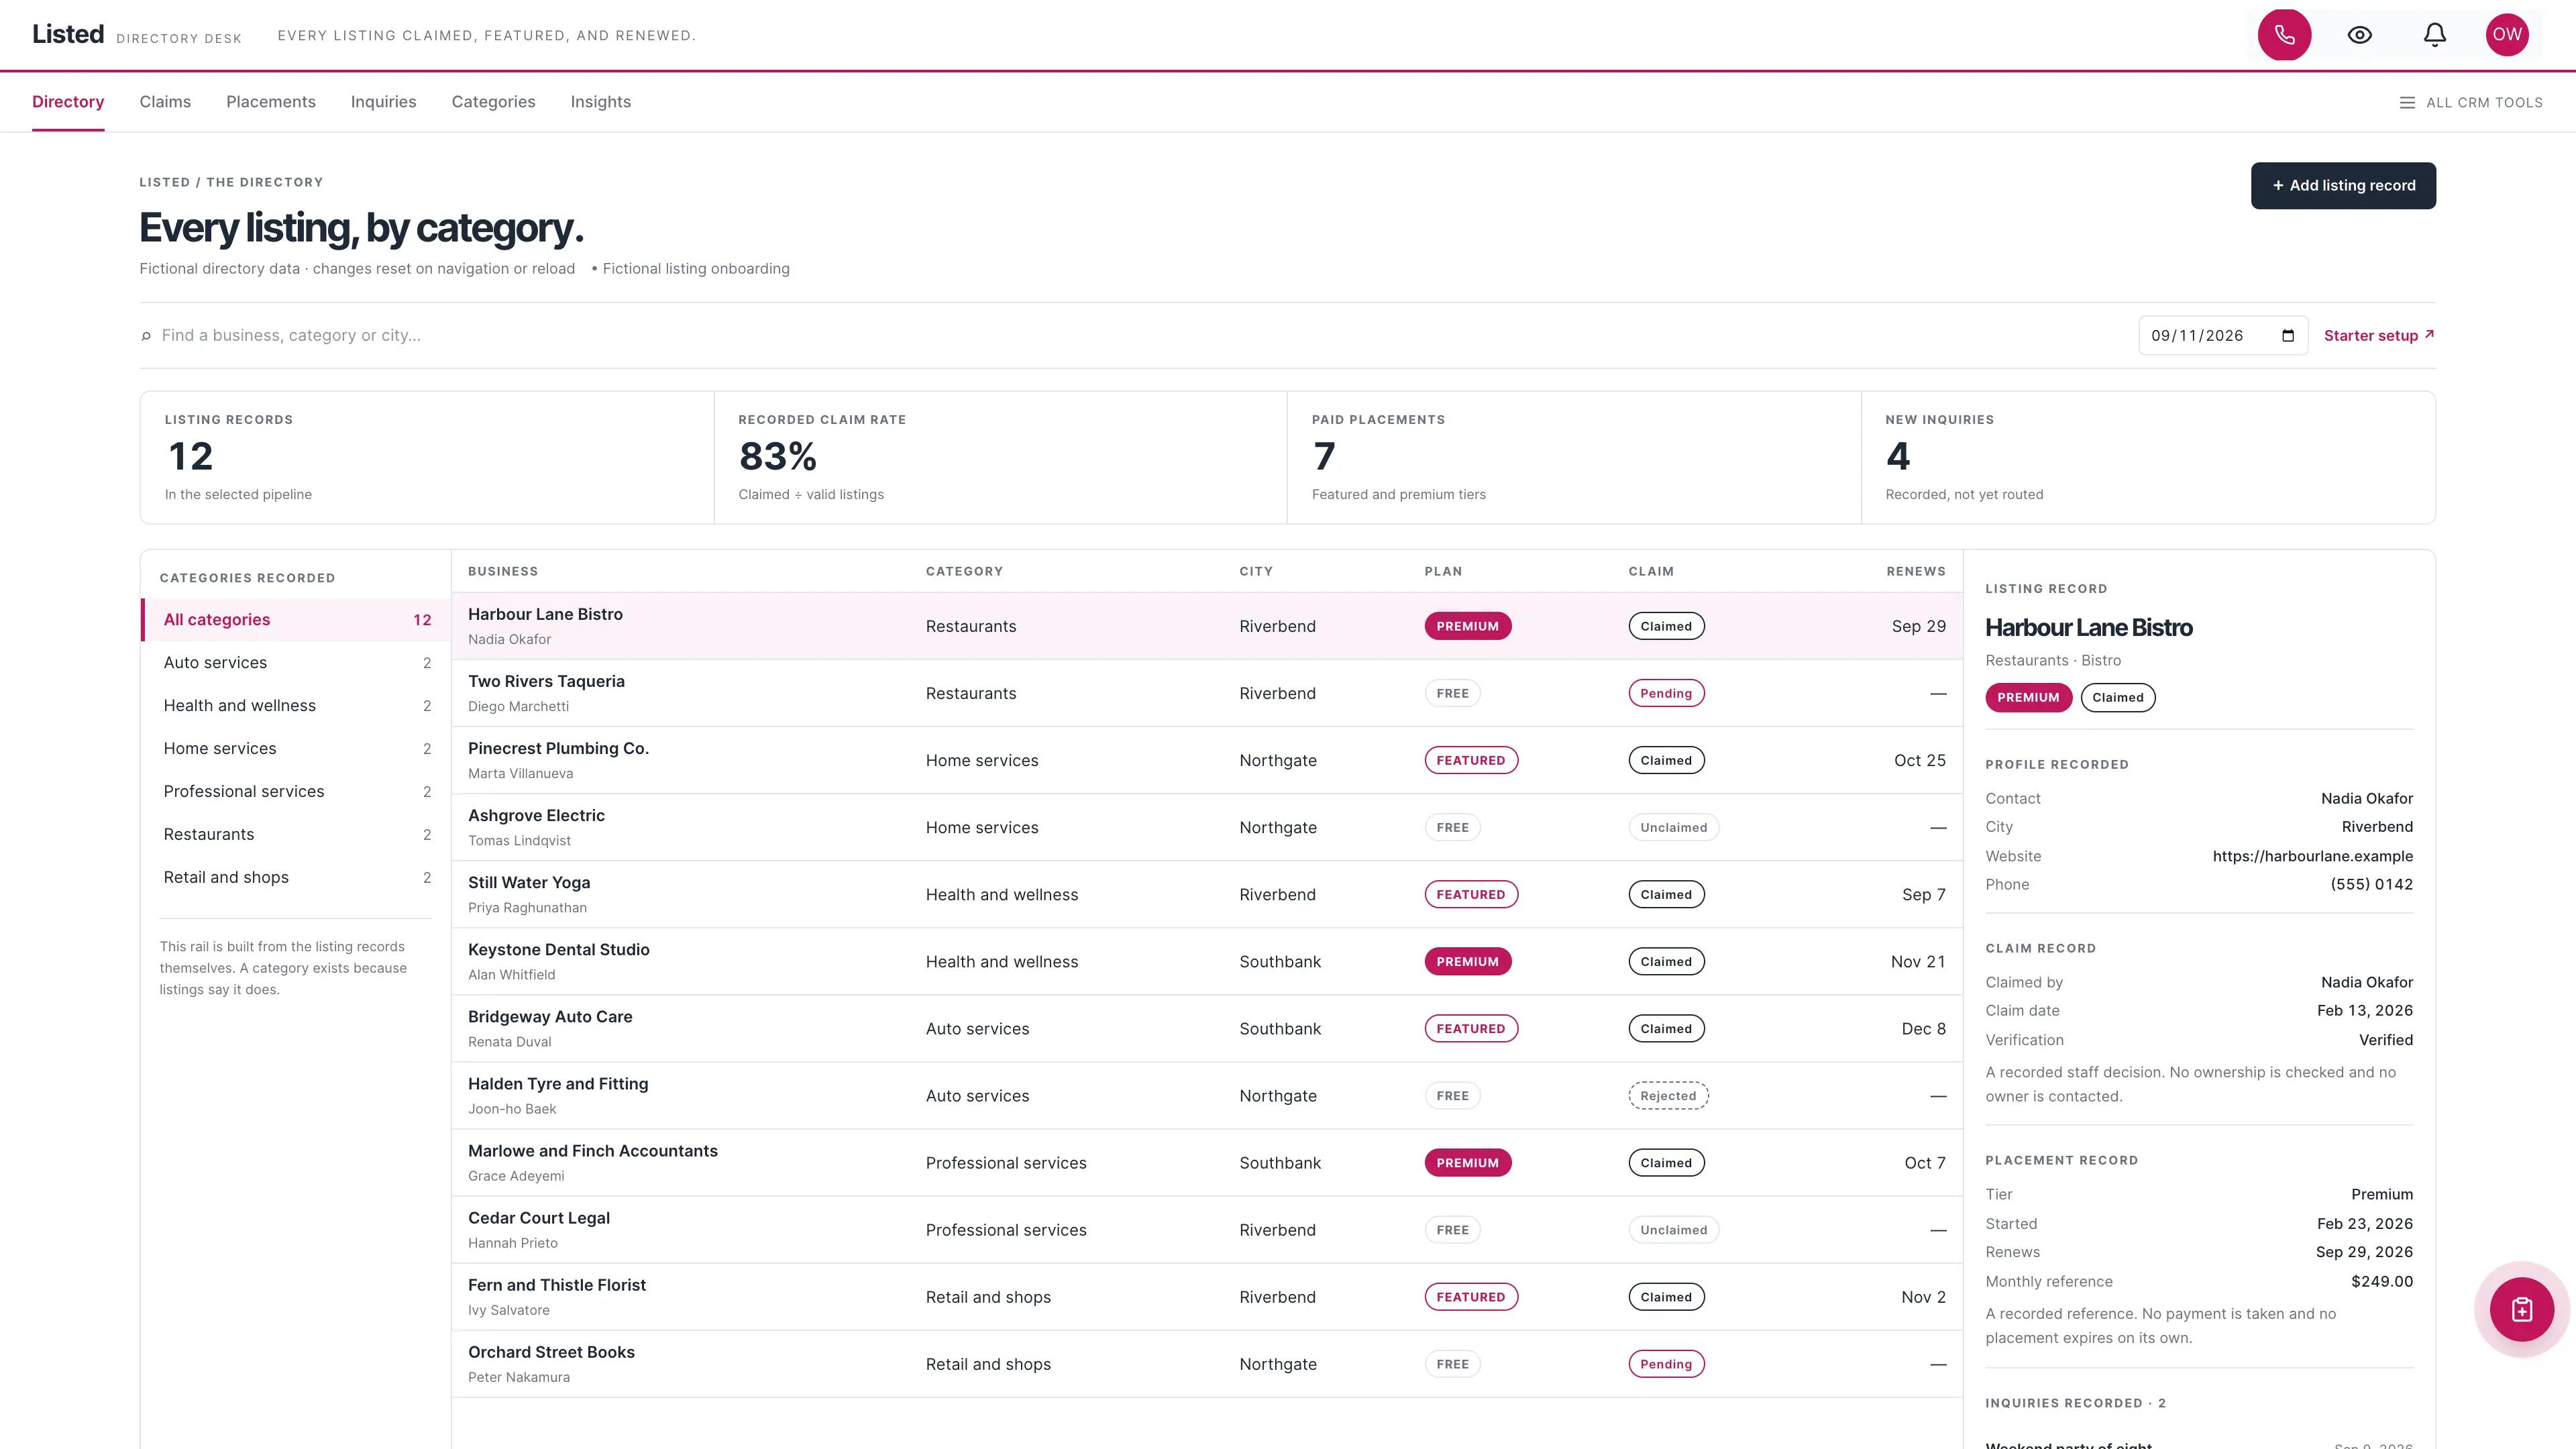Go to the Insights tab

click(600, 102)
